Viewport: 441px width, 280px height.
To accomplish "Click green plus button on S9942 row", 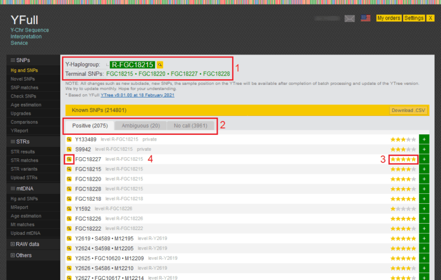I will coord(424,149).
